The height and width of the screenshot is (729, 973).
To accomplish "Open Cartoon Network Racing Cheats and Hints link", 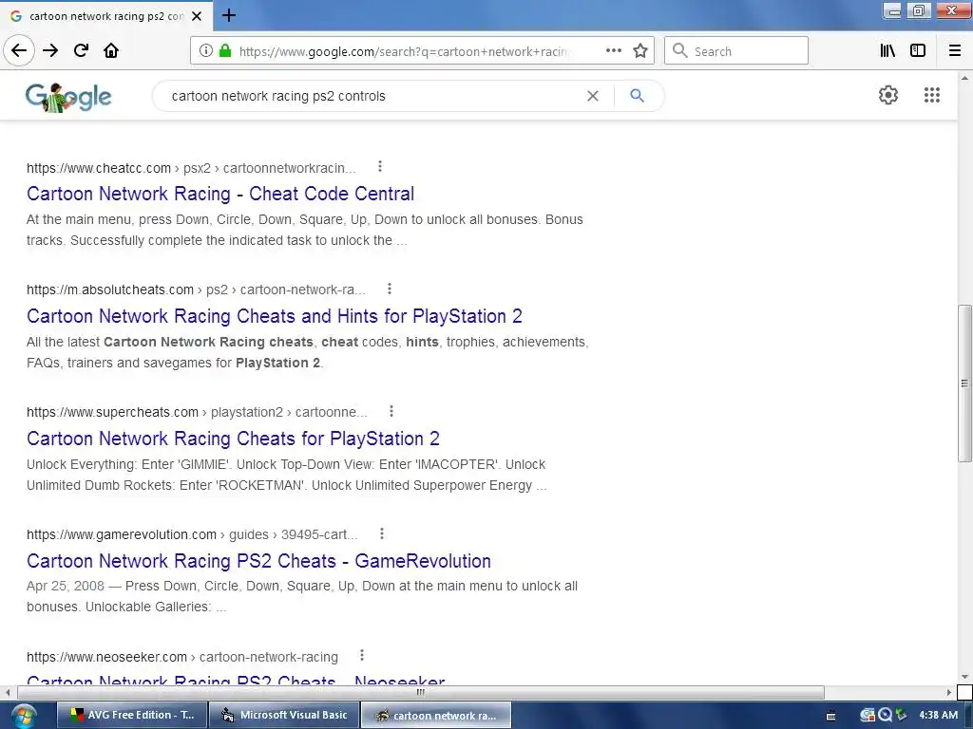I will pos(275,317).
